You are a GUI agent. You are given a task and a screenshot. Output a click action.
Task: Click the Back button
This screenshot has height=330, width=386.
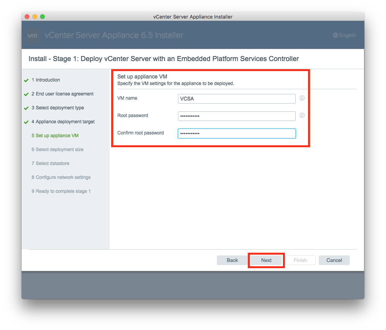click(232, 260)
